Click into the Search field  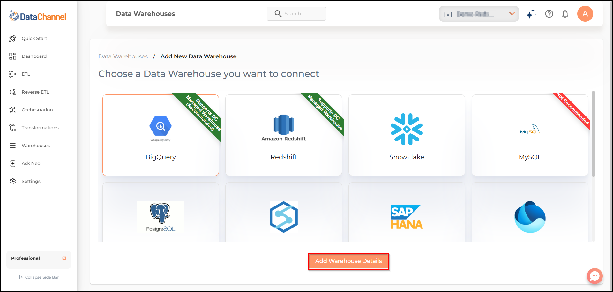point(296,14)
